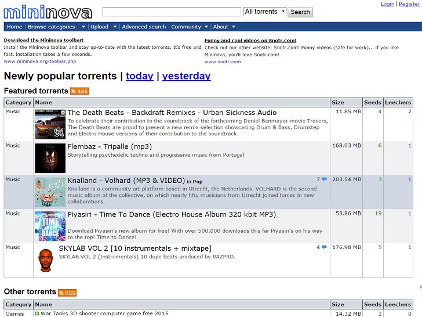
Task: Open The Death Beats cover thumbnail
Action: 50,124
